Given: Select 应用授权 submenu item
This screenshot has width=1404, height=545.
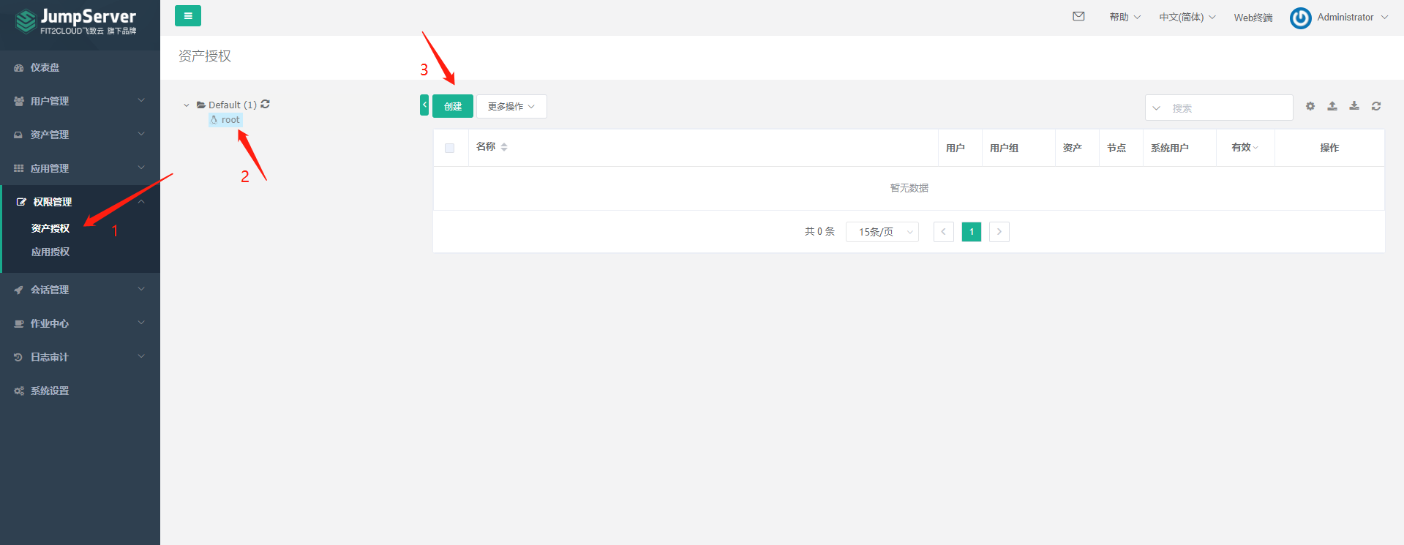Looking at the screenshot, I should click(x=50, y=252).
